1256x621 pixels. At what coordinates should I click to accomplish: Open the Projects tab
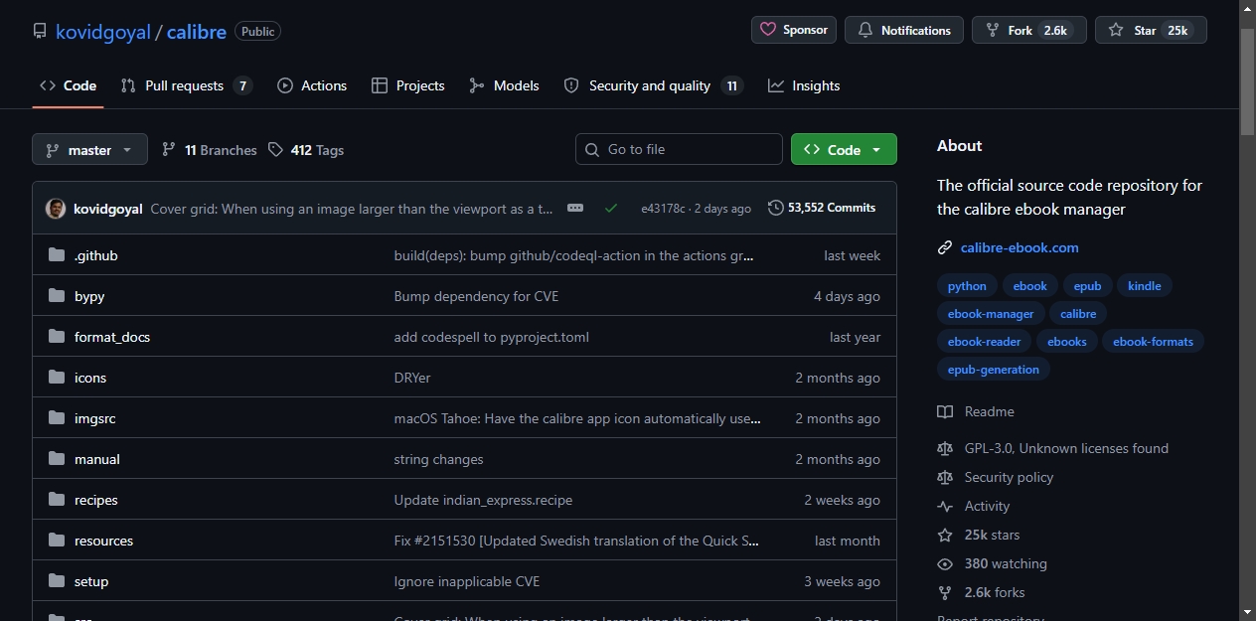(407, 85)
